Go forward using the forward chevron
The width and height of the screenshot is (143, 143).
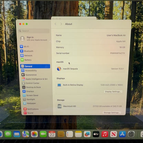click(61, 24)
